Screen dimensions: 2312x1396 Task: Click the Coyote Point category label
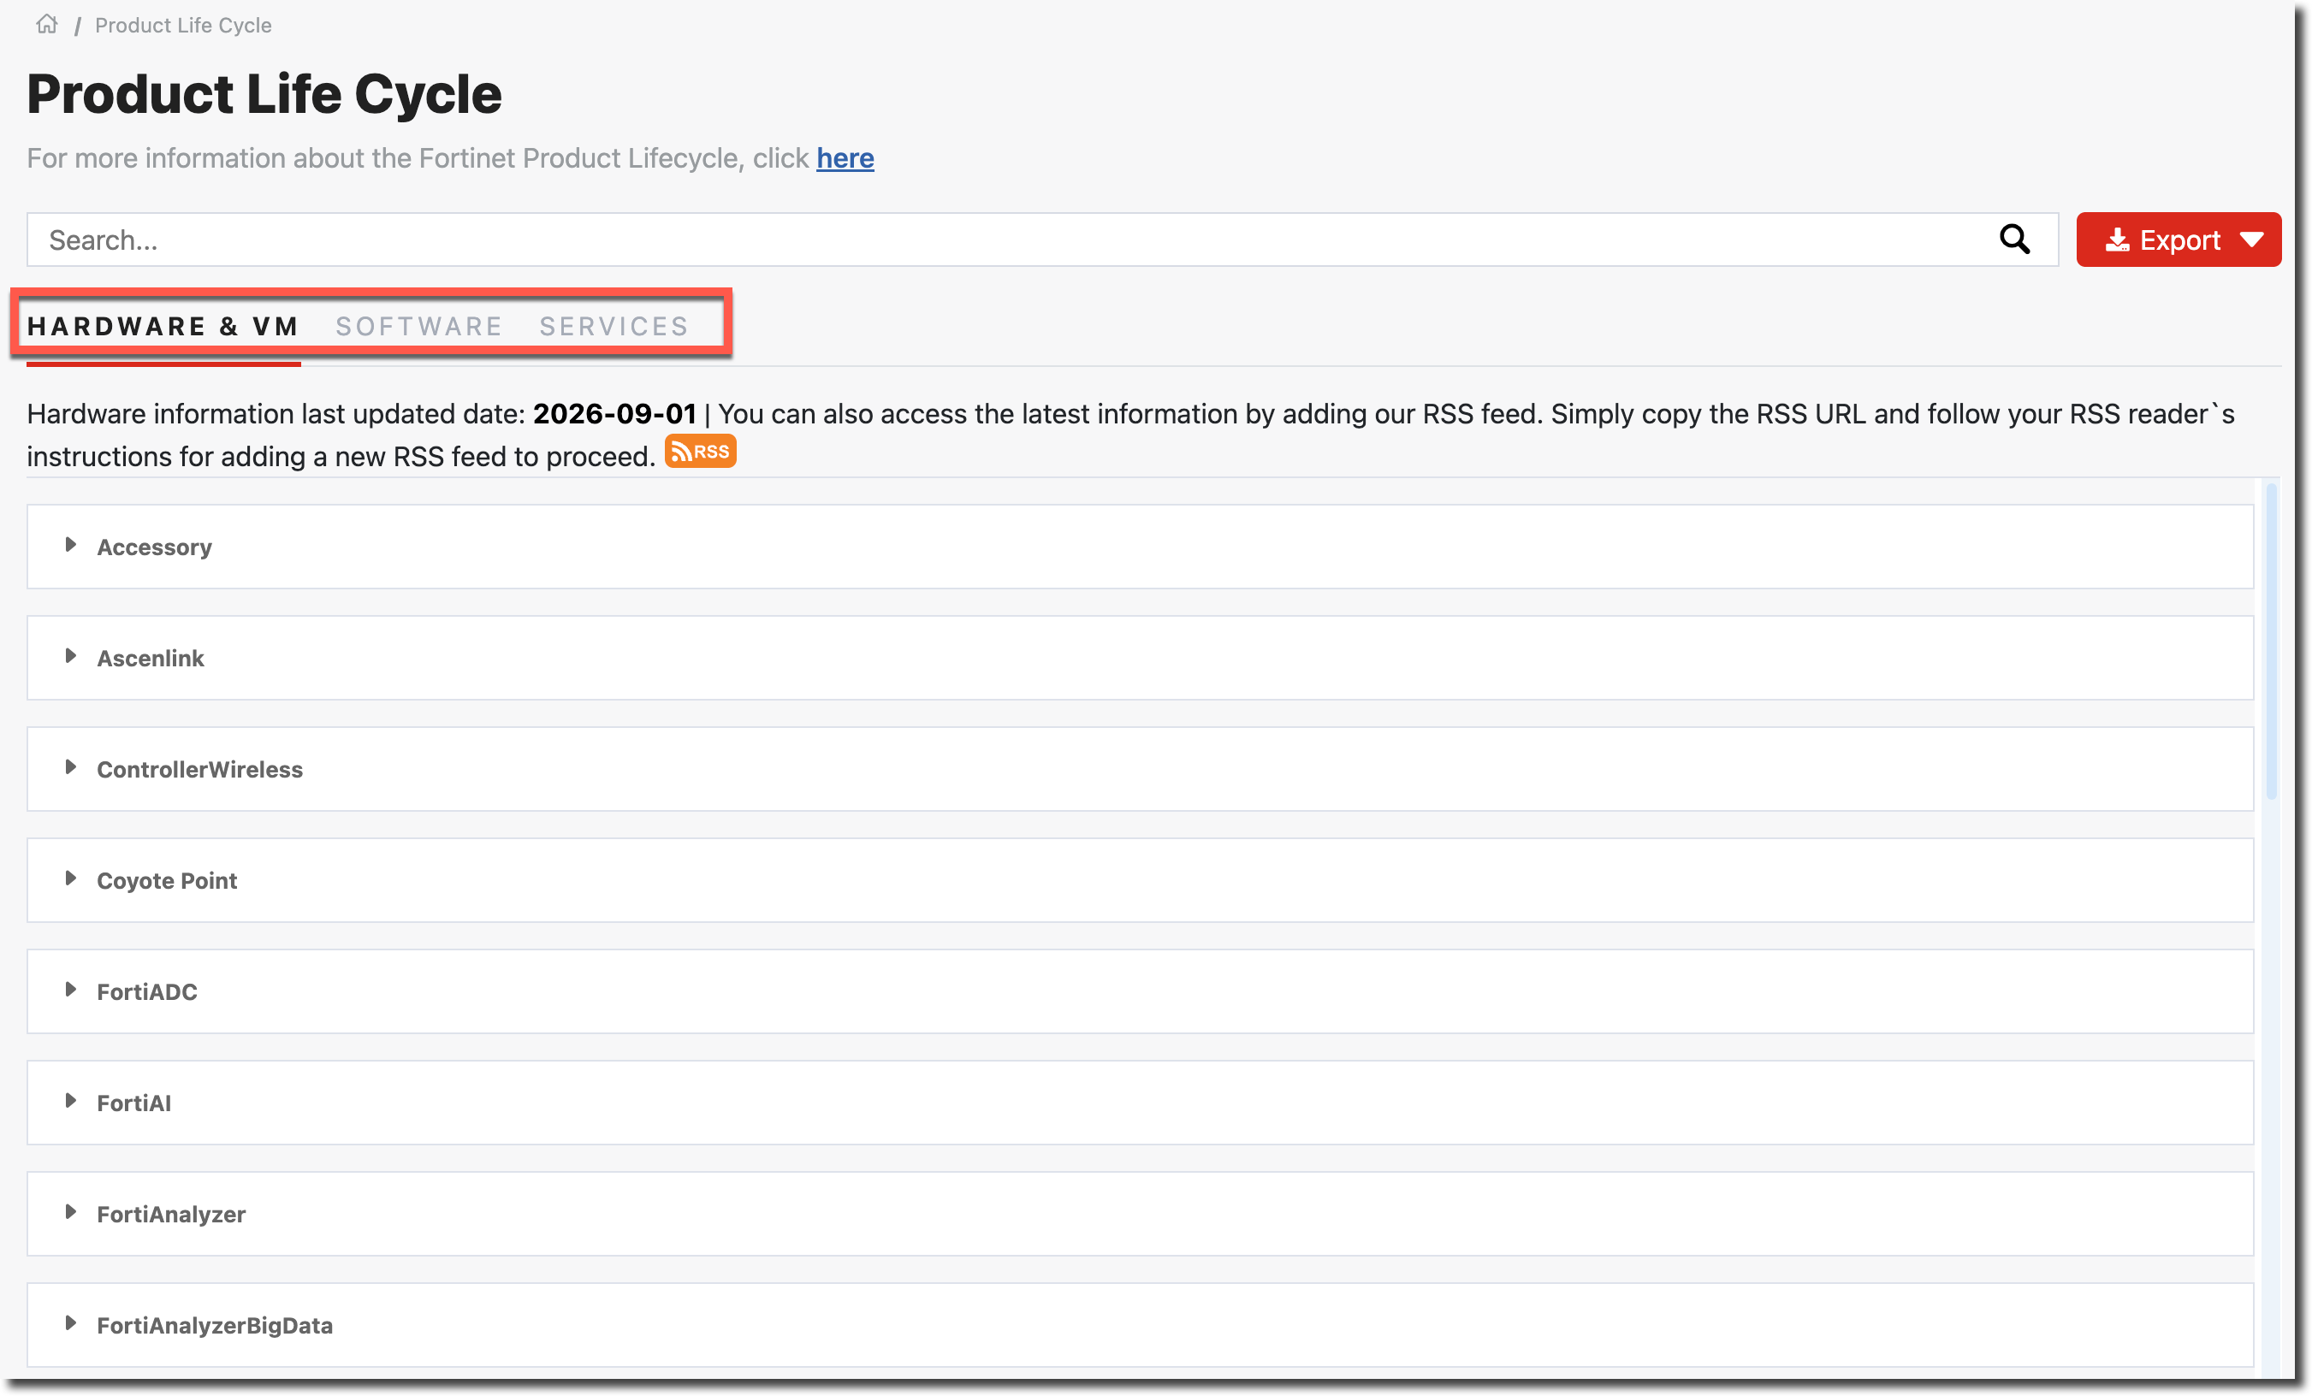[x=167, y=881]
